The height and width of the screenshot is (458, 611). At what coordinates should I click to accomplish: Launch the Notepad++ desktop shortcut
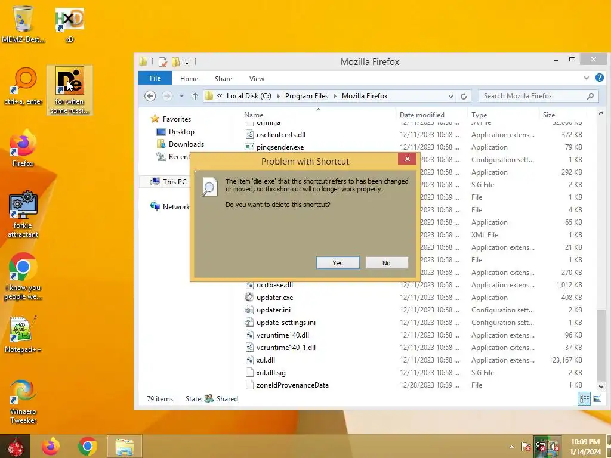click(x=23, y=335)
